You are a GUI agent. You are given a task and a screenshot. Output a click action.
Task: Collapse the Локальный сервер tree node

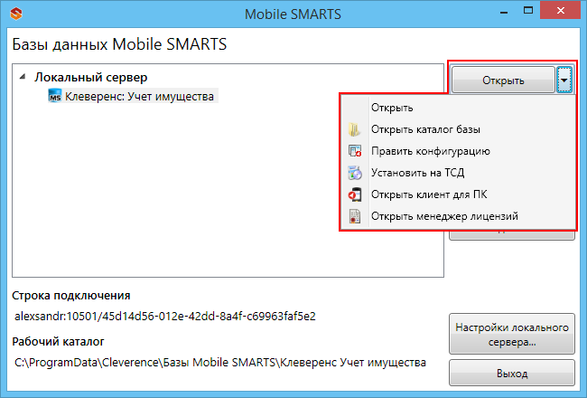point(23,77)
